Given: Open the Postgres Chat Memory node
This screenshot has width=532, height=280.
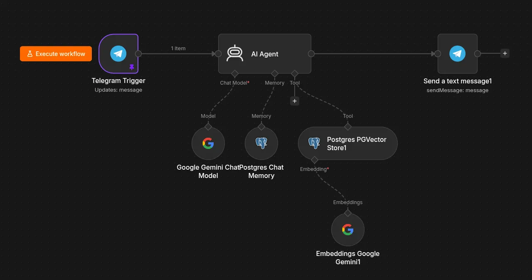Looking at the screenshot, I should click(261, 143).
